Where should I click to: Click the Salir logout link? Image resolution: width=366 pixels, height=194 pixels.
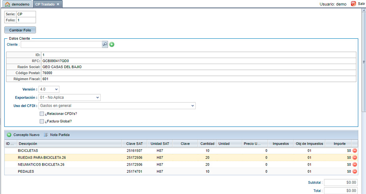361,4
